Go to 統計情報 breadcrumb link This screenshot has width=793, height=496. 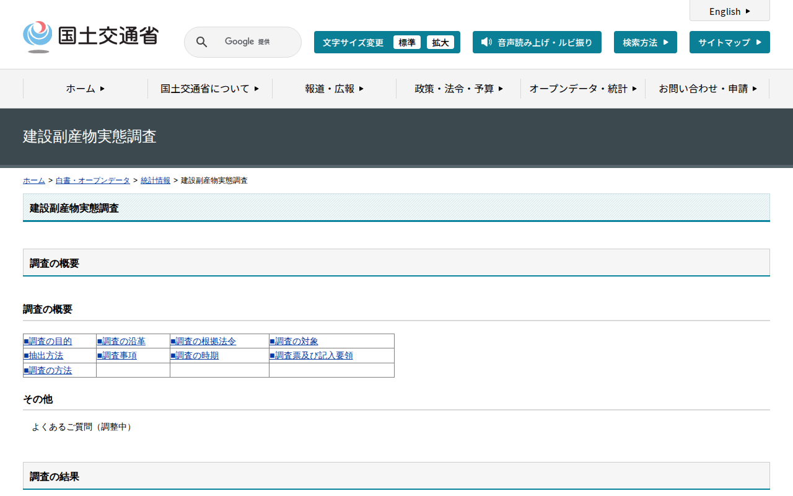(x=156, y=180)
